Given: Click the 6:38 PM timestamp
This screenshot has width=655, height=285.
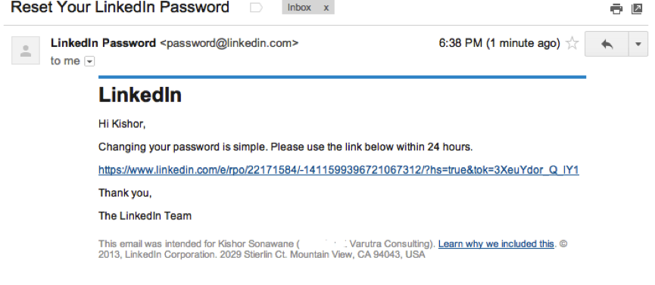Looking at the screenshot, I should [x=499, y=43].
